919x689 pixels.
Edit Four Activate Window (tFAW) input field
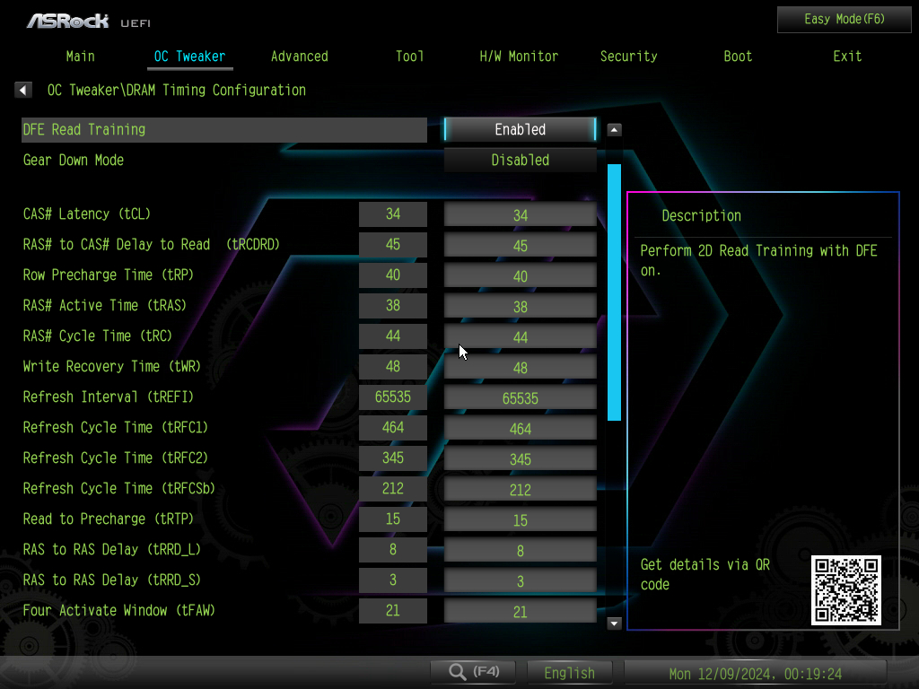[x=520, y=610]
